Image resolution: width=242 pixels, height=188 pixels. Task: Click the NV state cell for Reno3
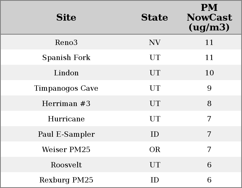click(x=154, y=43)
